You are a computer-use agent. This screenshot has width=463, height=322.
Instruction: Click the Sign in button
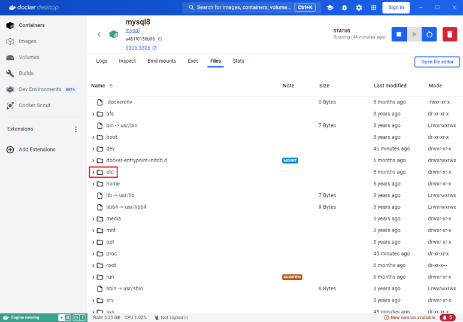396,8
